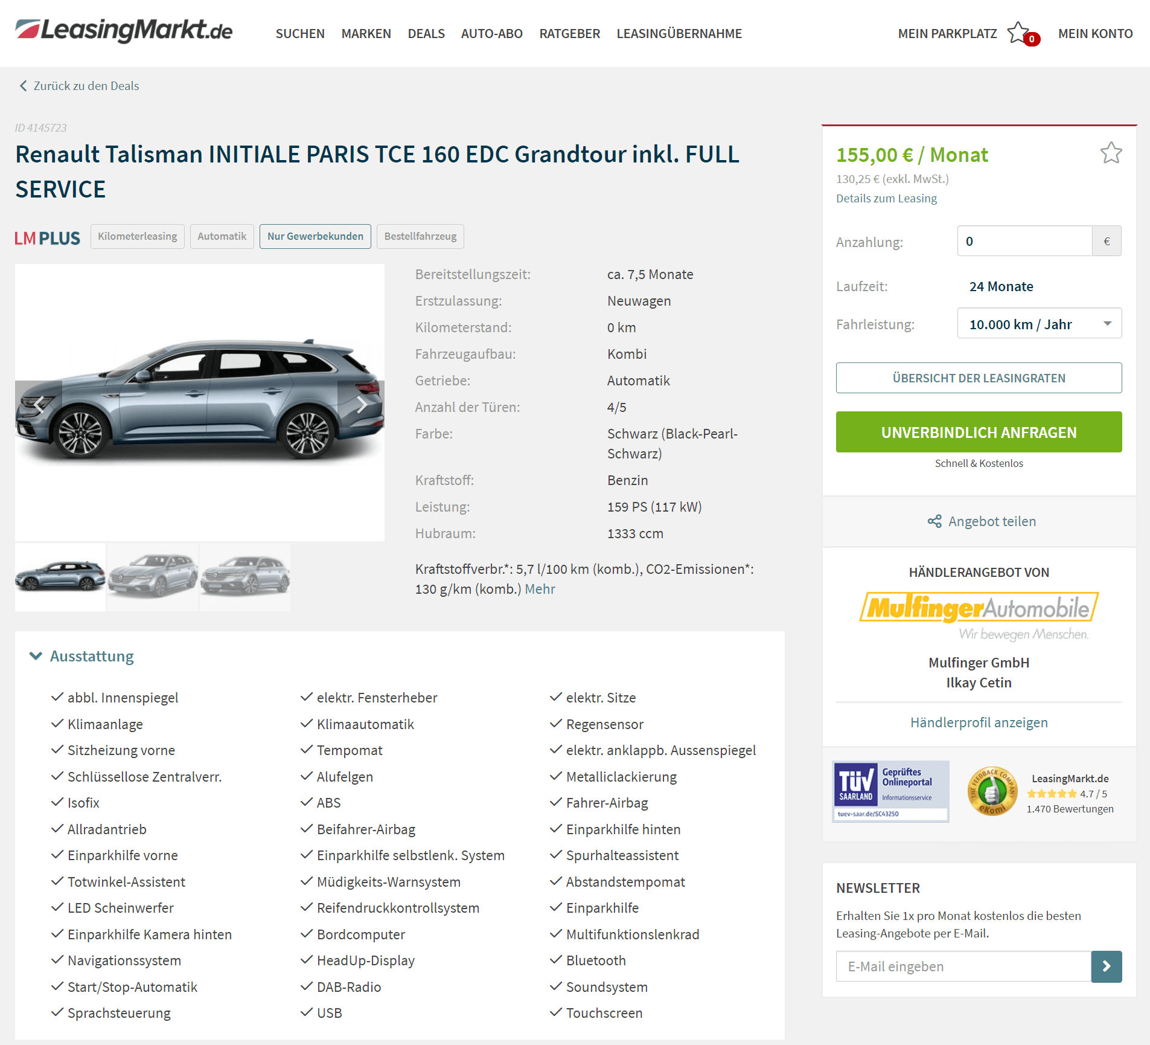
Task: Open the Fahrleistung 10.000 km dropdown
Action: [x=1039, y=324]
